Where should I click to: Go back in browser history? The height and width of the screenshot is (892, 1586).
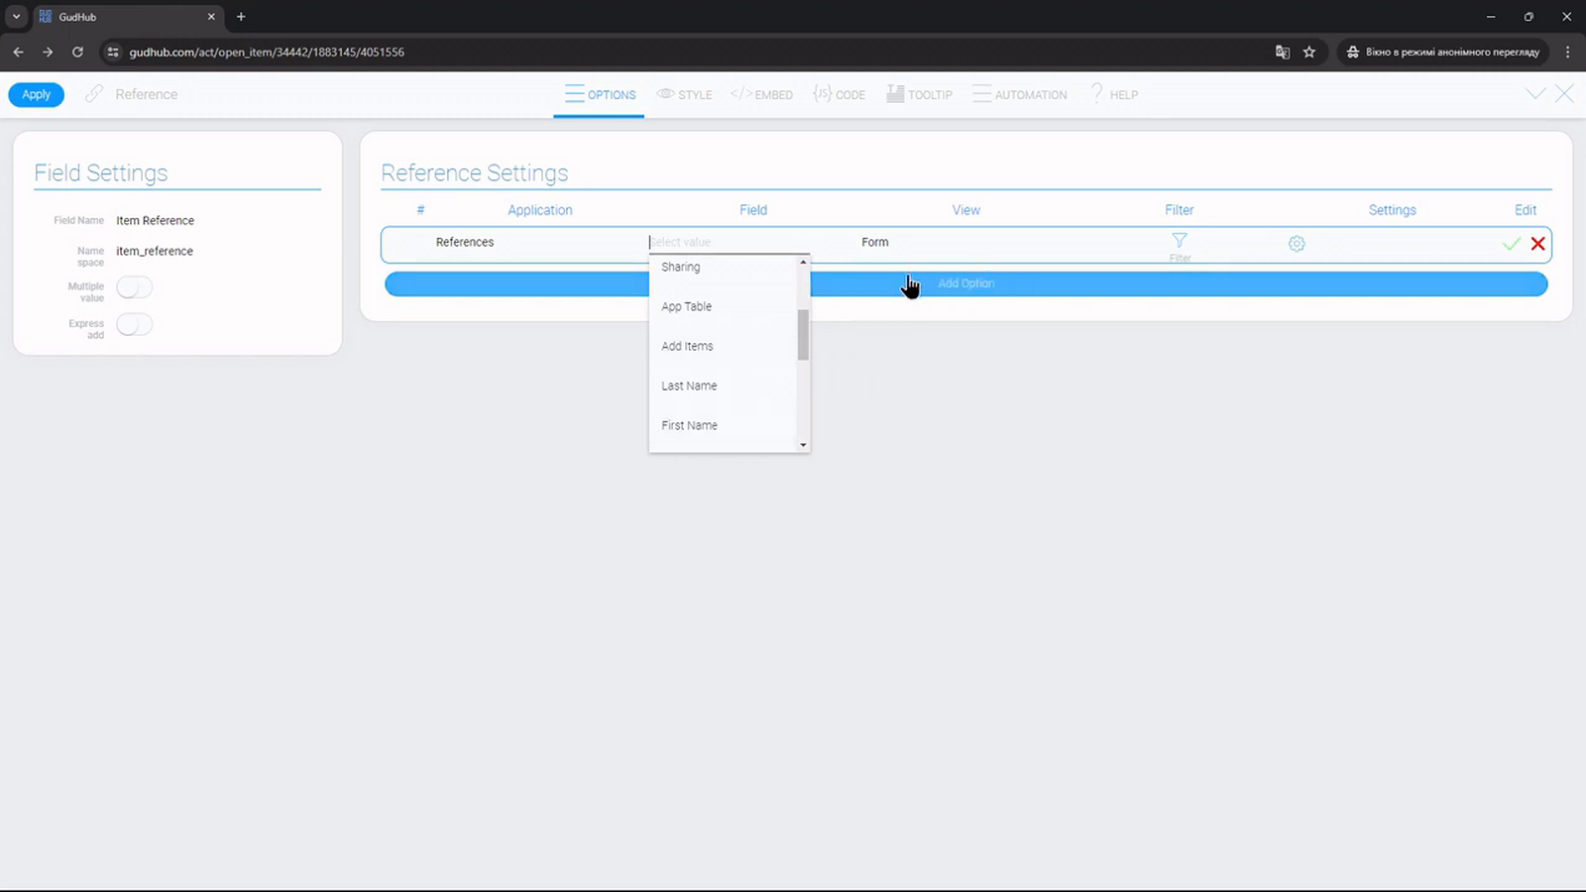pyautogui.click(x=18, y=52)
